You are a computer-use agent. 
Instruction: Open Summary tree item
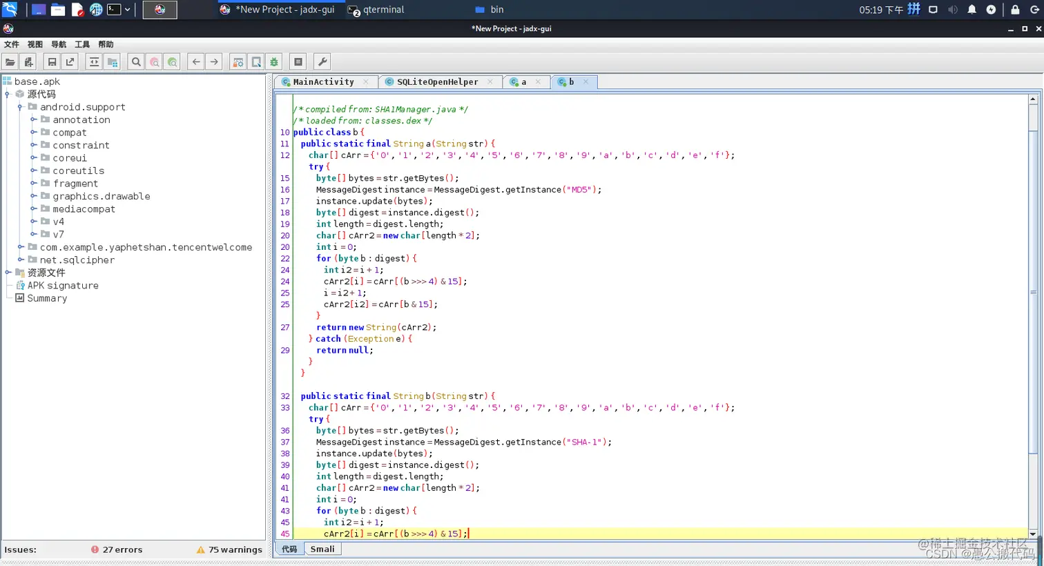pyautogui.click(x=41, y=298)
